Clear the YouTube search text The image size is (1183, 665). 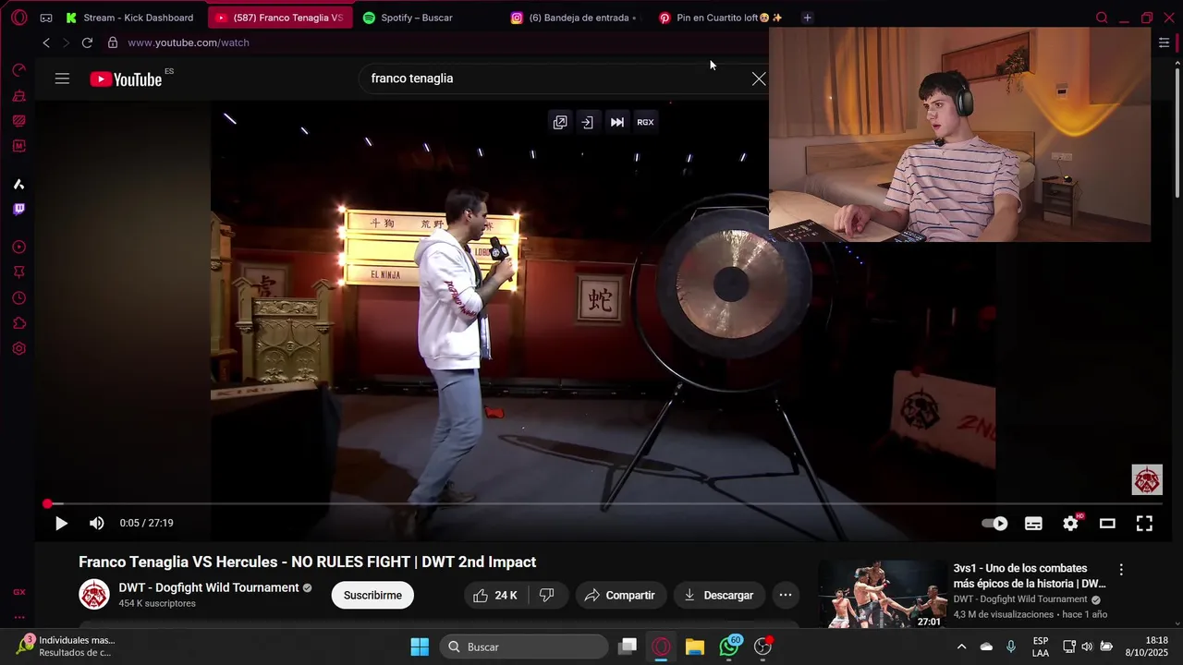click(x=759, y=79)
